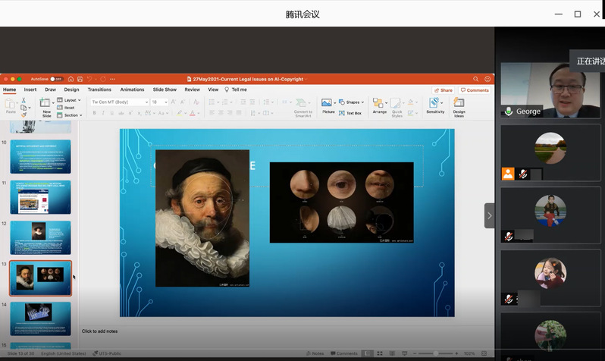Open the Layout dropdown
Viewport: 605px width, 361px height.
(72, 100)
